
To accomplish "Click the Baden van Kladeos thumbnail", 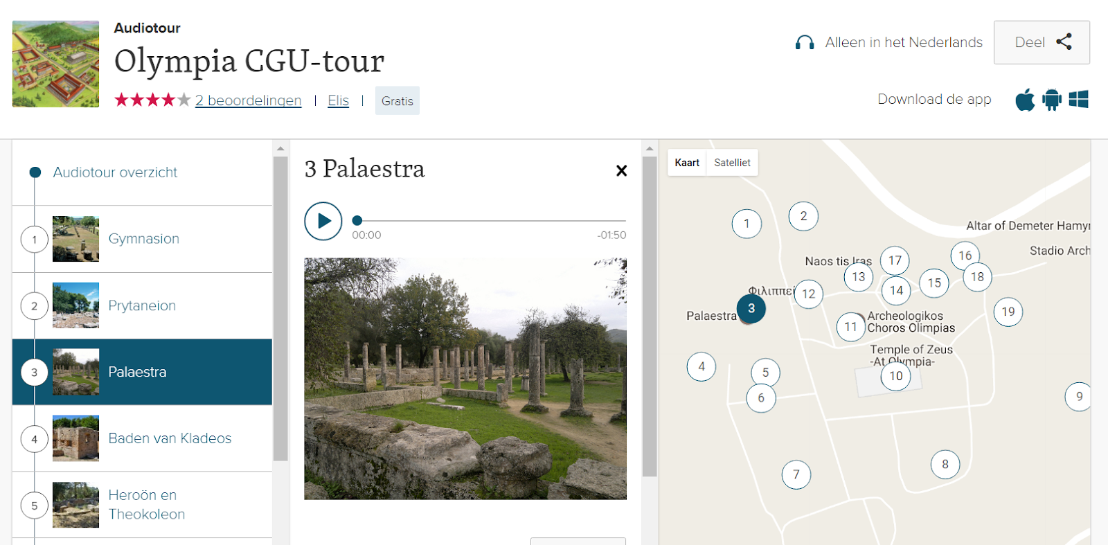I will (x=75, y=438).
